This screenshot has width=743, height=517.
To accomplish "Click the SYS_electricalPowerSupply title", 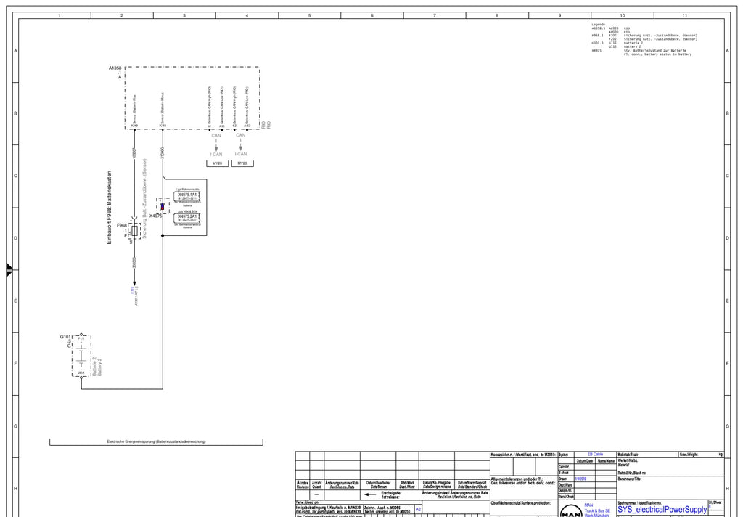I will [x=662, y=510].
